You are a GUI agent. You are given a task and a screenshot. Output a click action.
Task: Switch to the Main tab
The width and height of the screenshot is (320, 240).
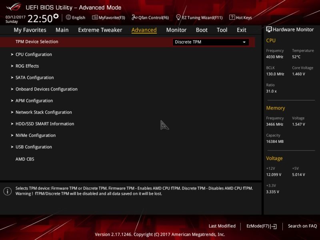tap(62, 30)
